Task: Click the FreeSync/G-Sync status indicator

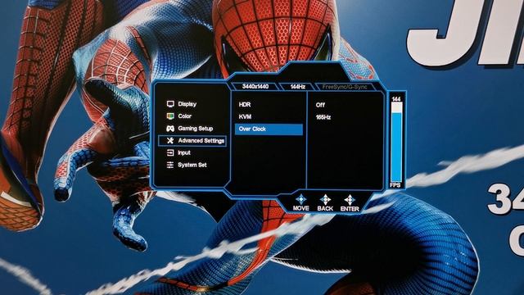Action: coord(345,87)
